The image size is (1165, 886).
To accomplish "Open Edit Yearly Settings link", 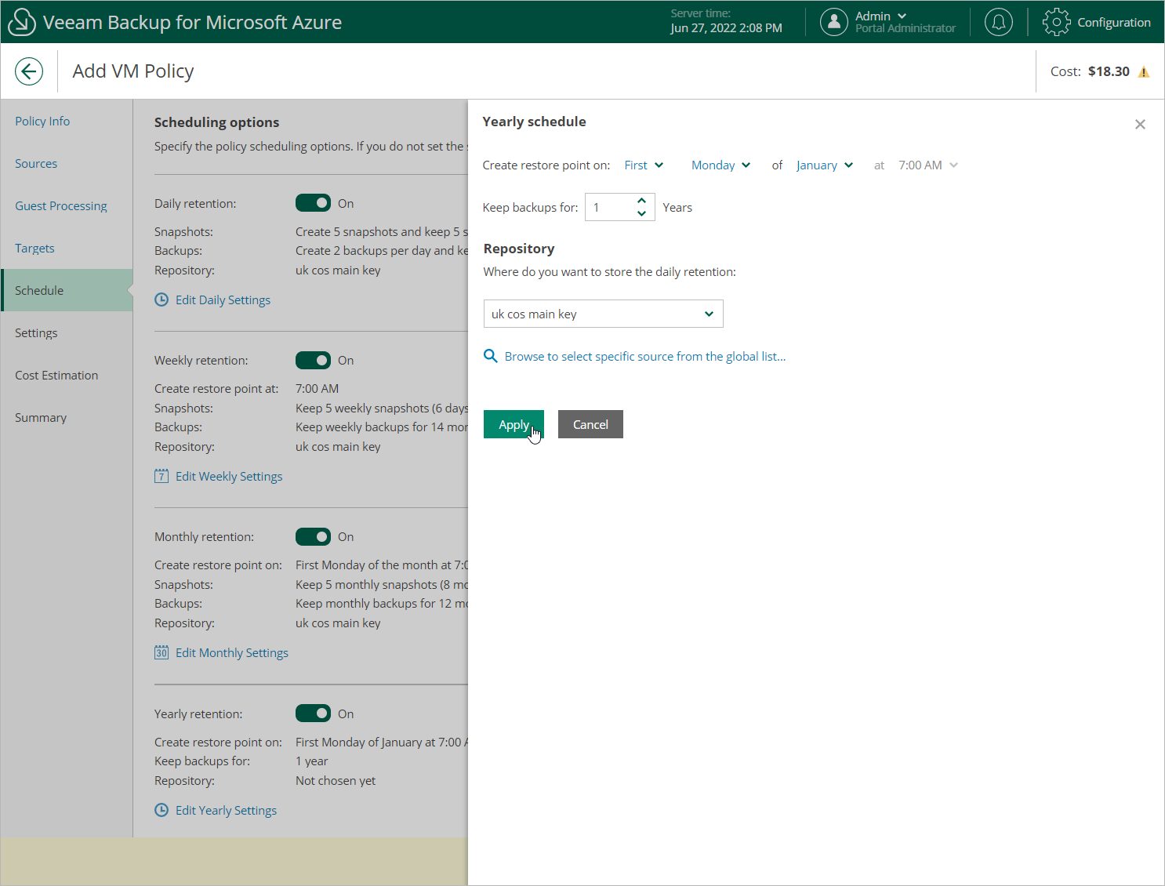I will (226, 810).
